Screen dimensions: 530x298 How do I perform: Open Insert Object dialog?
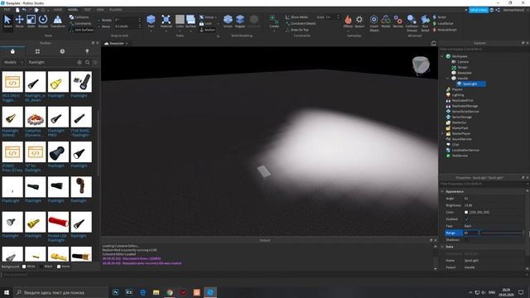373,23
